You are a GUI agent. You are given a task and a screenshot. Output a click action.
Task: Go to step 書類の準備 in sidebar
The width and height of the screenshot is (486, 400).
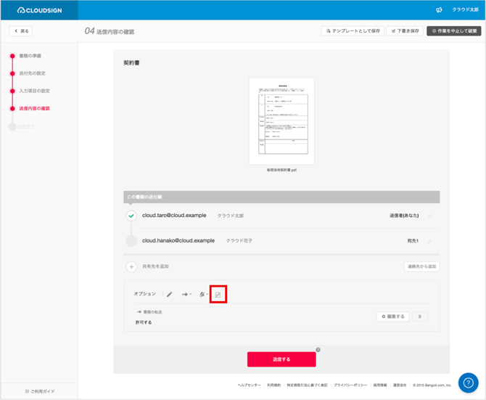30,56
